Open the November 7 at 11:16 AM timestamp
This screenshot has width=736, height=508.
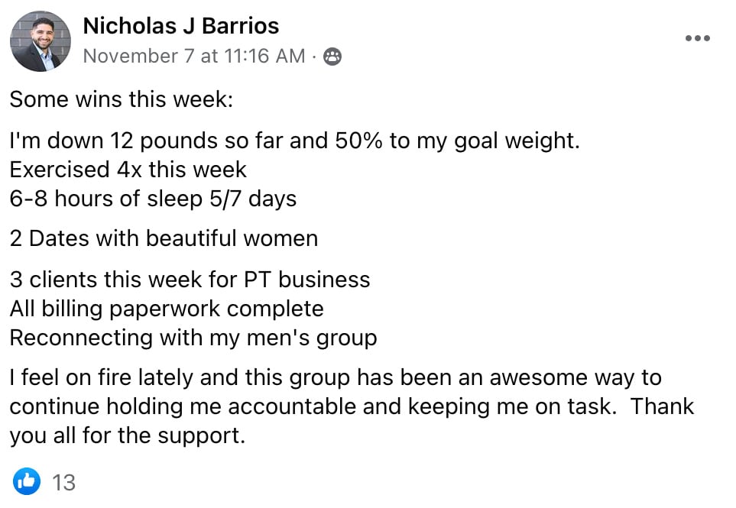194,57
